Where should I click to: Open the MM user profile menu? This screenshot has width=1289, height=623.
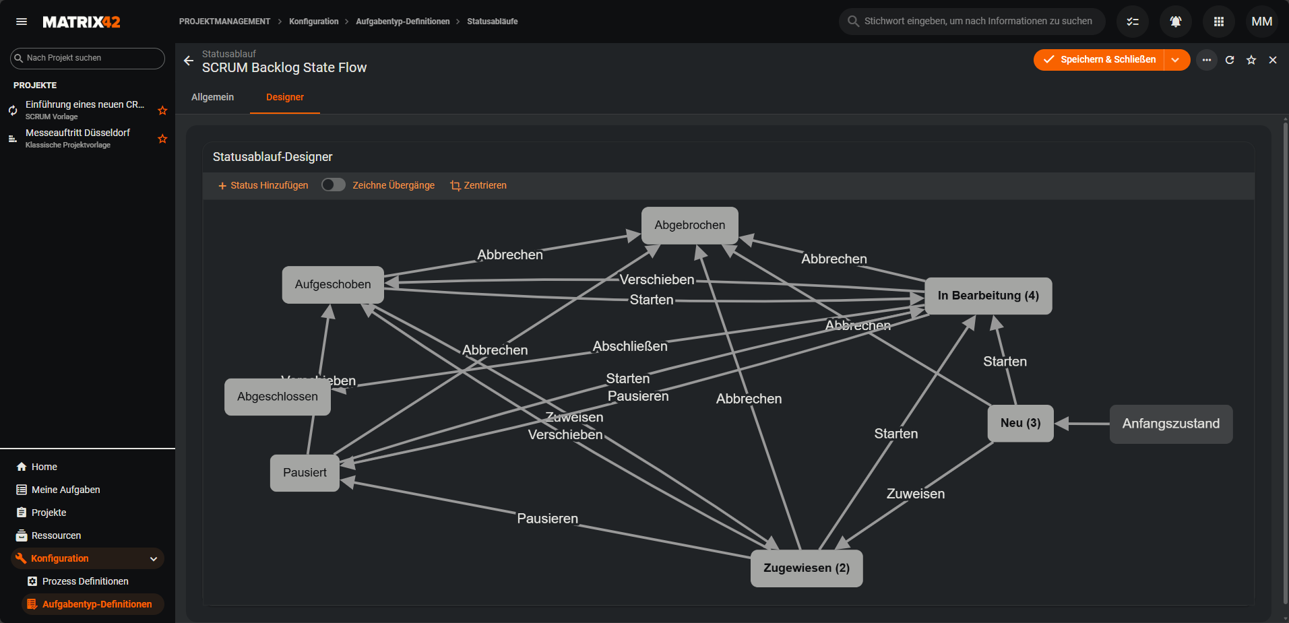(x=1261, y=22)
